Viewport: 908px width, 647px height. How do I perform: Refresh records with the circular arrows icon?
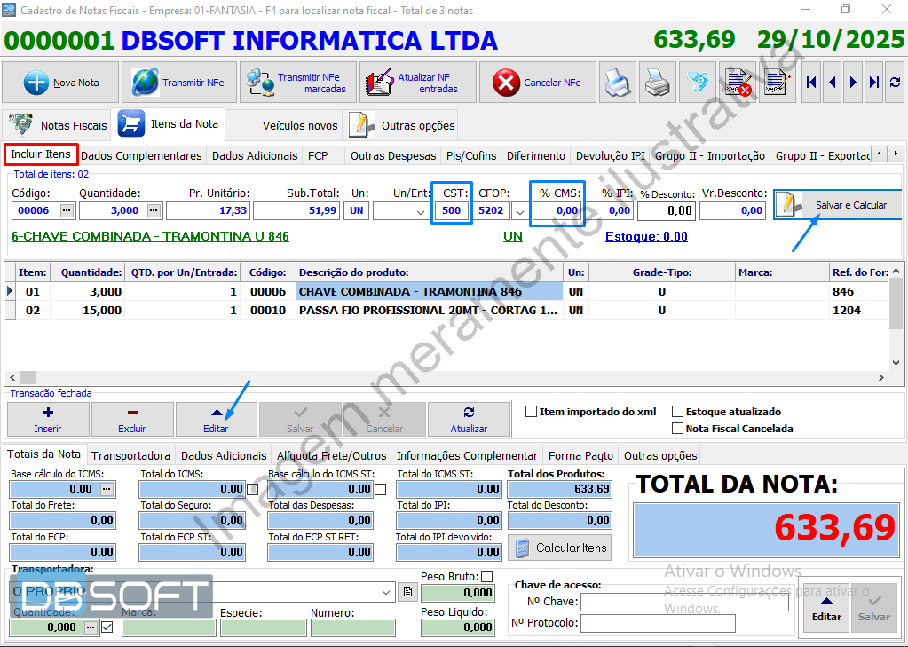click(896, 82)
